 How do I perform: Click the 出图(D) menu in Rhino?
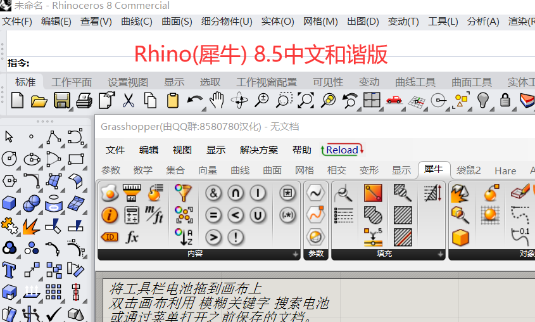click(363, 22)
